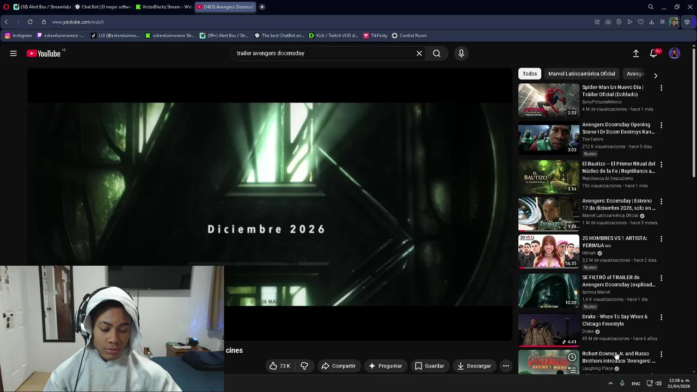The width and height of the screenshot is (697, 392).
Task: Open the El Bautizo video thumbnail
Action: tap(548, 176)
